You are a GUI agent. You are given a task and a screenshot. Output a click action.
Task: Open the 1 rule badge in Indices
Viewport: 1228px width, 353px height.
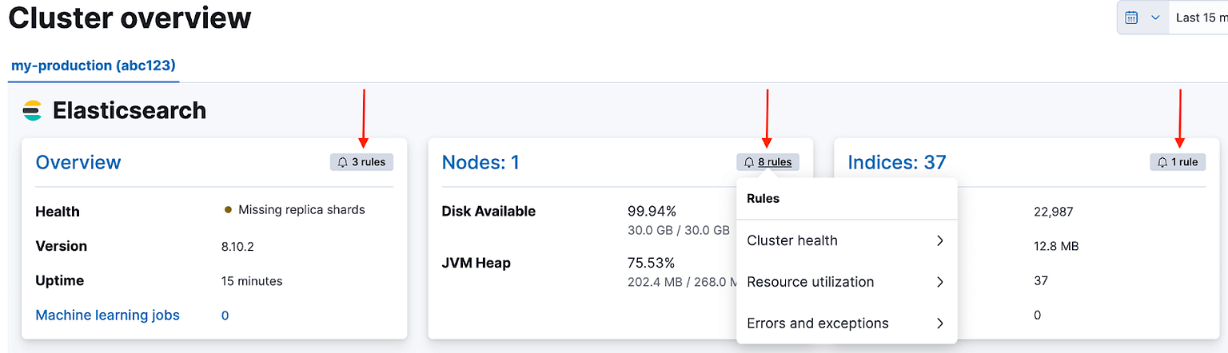(x=1178, y=162)
